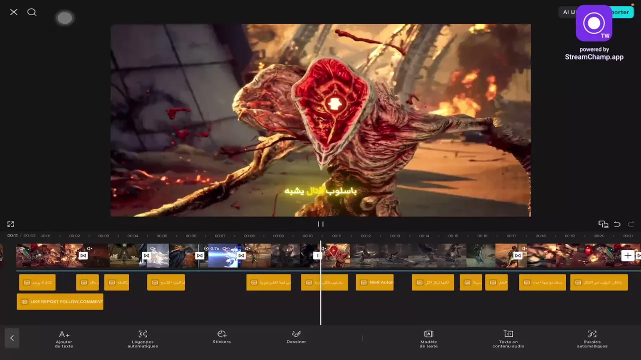641x360 pixels.
Task: Select the last caption clip near 00:20
Action: tap(599, 282)
